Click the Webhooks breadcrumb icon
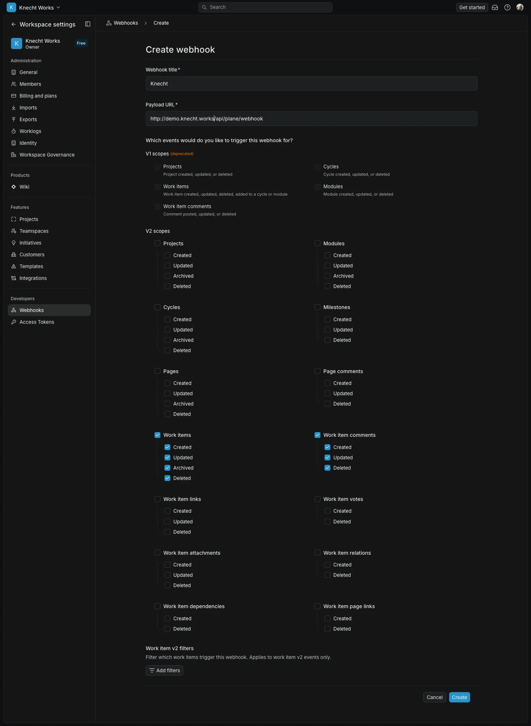The image size is (531, 726). point(109,23)
